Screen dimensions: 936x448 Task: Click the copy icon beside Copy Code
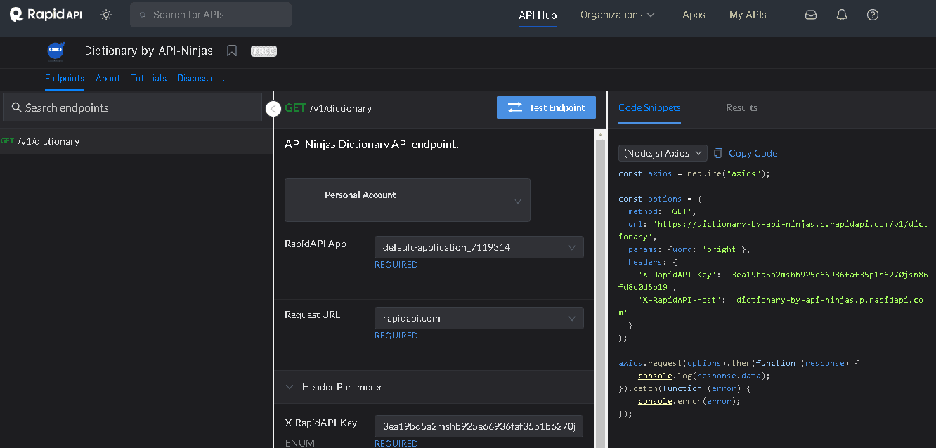718,153
